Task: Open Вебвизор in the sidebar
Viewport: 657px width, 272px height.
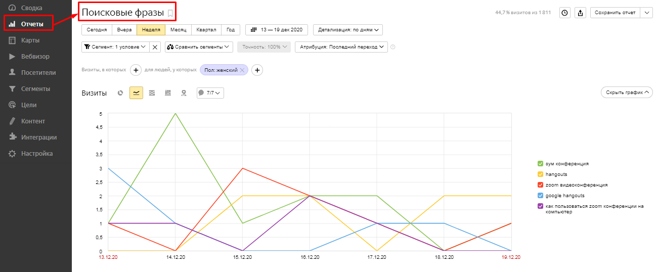Action: pos(35,57)
